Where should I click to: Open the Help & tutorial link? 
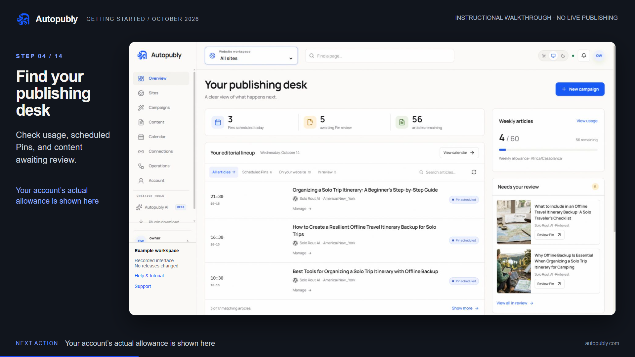pos(149,276)
